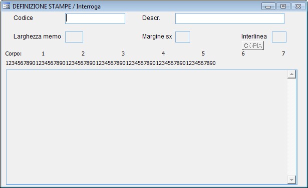Click the Margine sx label

click(157, 36)
